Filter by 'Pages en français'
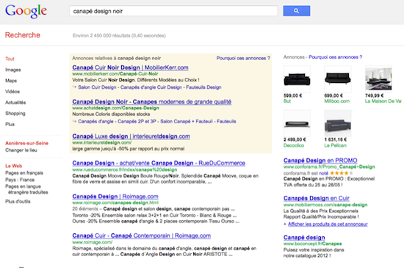The height and width of the screenshot is (270, 404). click(24, 173)
